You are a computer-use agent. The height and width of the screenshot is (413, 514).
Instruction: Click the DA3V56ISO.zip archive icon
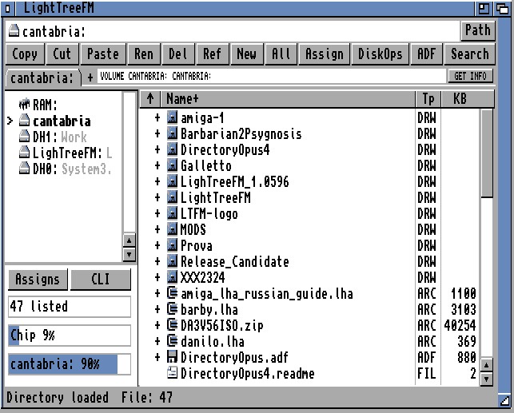(172, 325)
